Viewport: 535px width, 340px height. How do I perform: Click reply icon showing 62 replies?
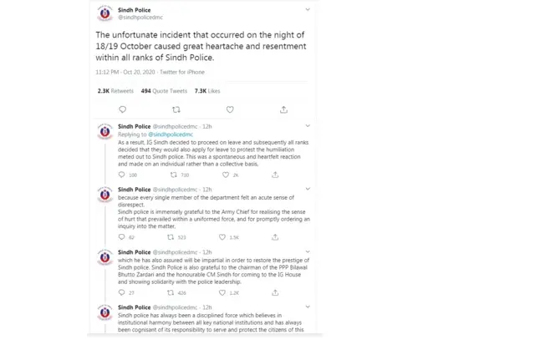pyautogui.click(x=122, y=237)
